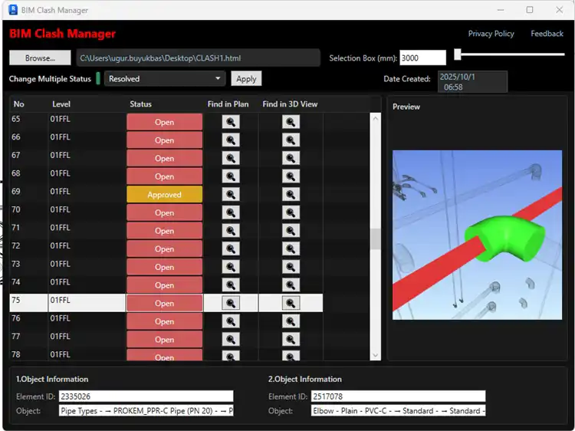Locate clash 77 in plan view
575x431 pixels.
point(230,339)
